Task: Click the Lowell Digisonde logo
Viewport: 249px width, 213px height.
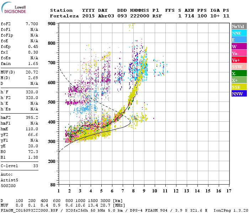Action: point(14,7)
